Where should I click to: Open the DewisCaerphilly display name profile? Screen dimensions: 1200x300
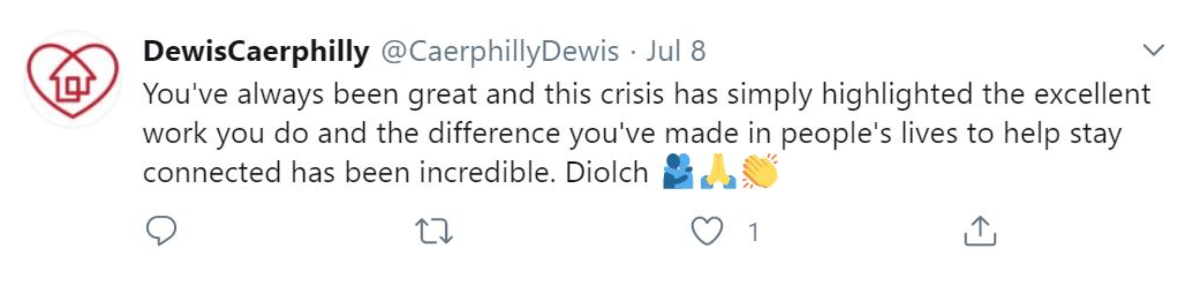[x=256, y=52]
